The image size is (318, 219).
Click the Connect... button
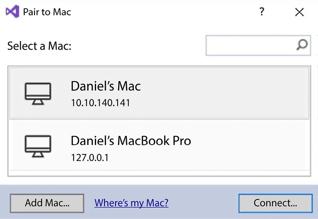pyautogui.click(x=275, y=203)
